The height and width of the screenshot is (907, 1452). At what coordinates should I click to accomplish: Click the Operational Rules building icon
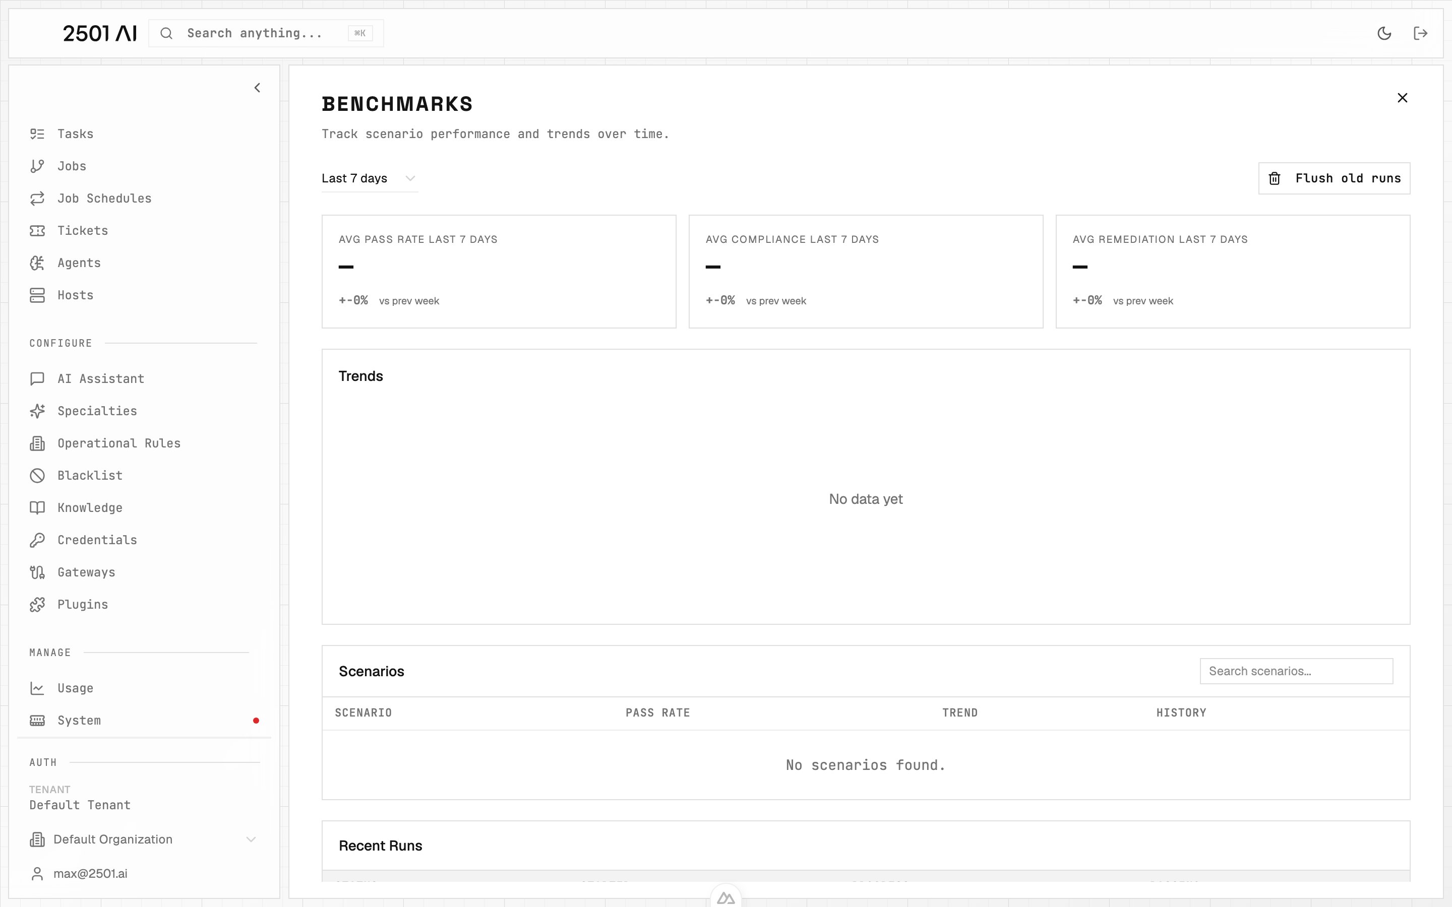[37, 443]
